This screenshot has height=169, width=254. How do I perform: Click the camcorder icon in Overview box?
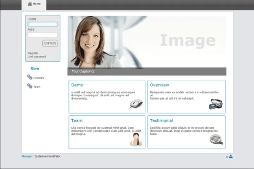[x=216, y=104]
